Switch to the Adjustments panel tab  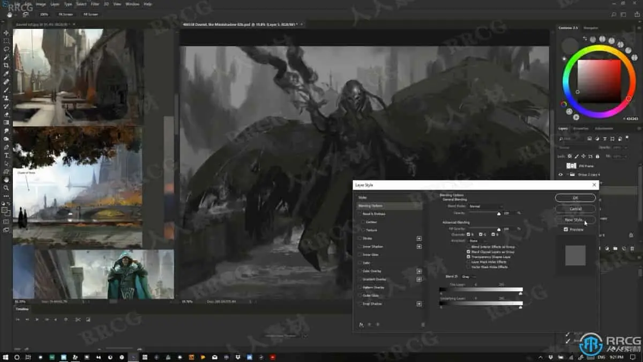pos(604,128)
